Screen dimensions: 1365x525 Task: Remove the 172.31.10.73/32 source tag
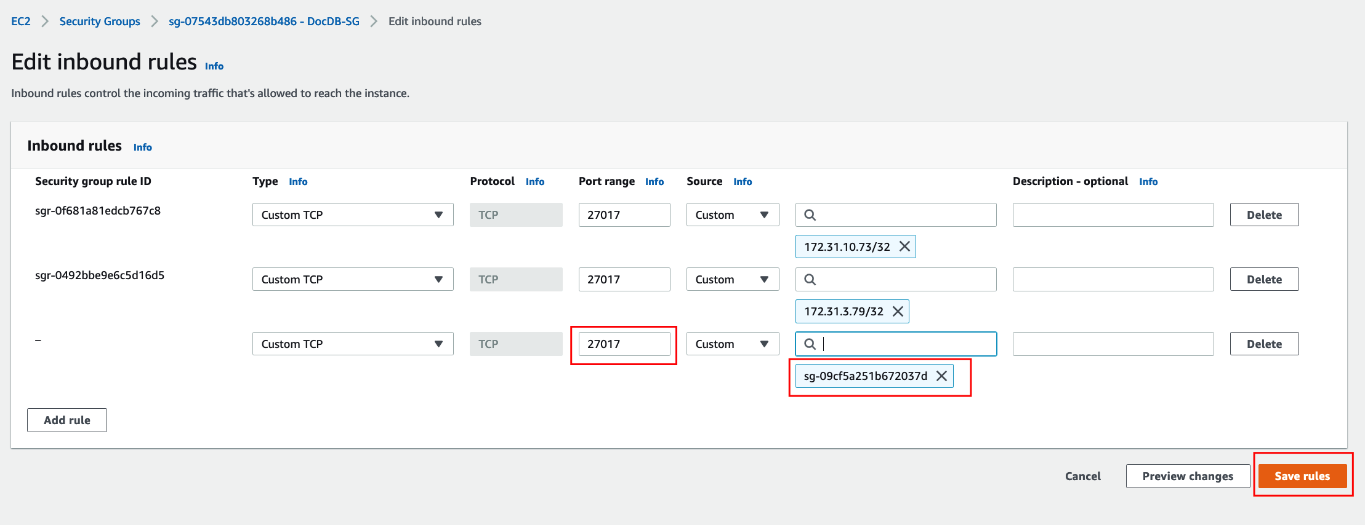tap(904, 247)
